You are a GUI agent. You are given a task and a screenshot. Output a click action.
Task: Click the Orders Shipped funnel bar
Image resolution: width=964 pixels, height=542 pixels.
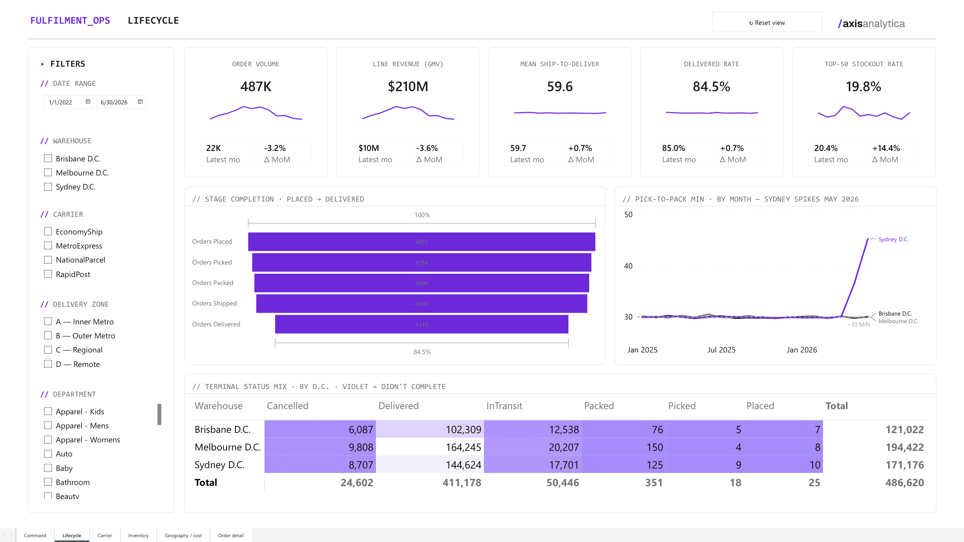pyautogui.click(x=422, y=304)
